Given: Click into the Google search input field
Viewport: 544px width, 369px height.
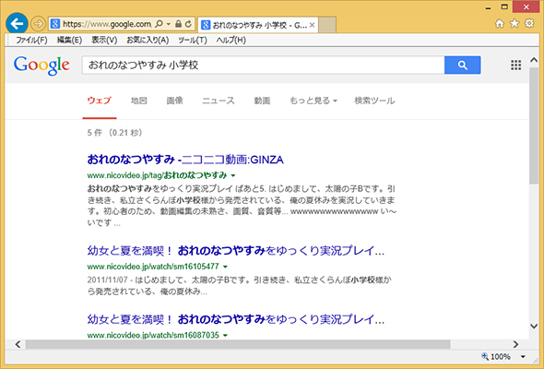Looking at the screenshot, I should [263, 65].
